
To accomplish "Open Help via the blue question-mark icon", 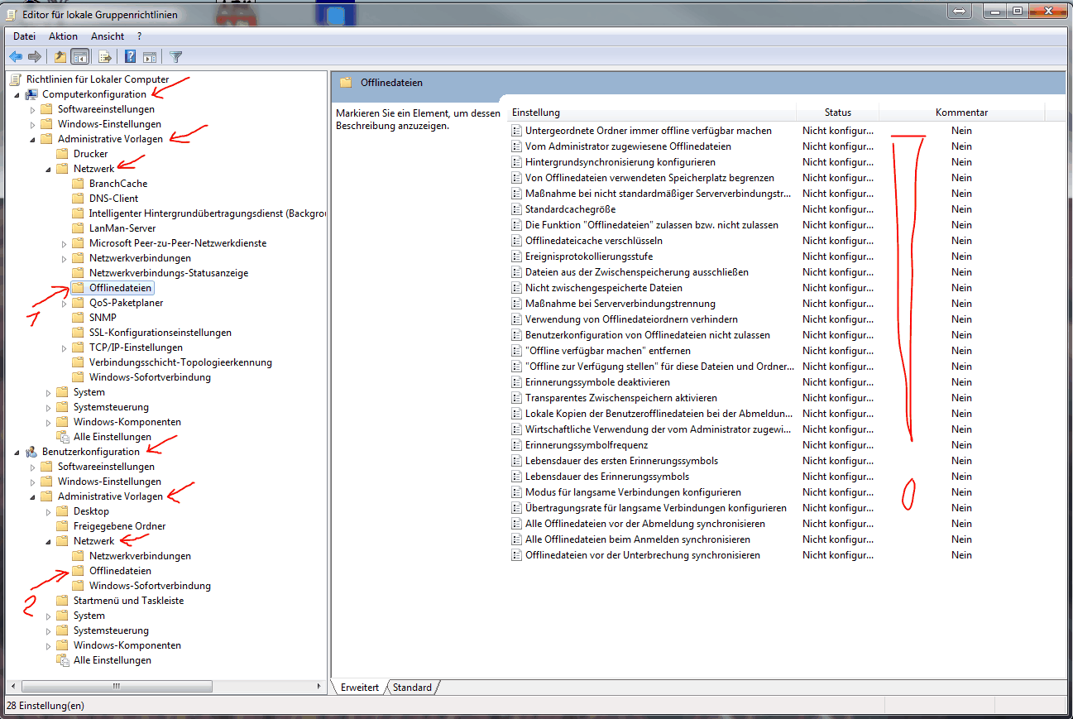I will click(x=131, y=57).
